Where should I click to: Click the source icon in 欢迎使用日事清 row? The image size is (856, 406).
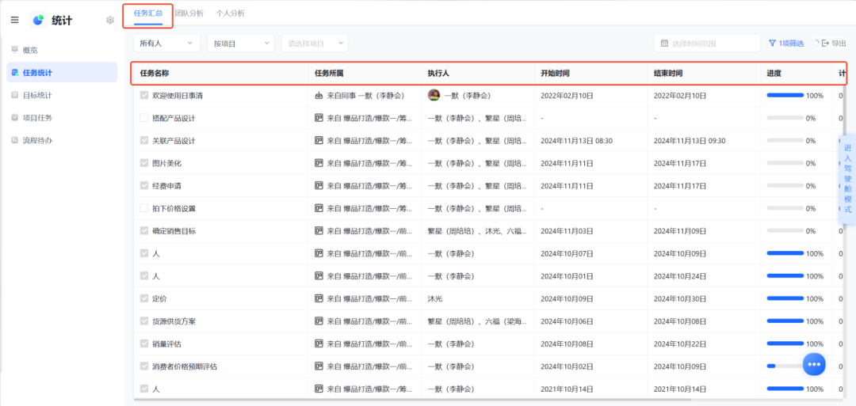[319, 96]
